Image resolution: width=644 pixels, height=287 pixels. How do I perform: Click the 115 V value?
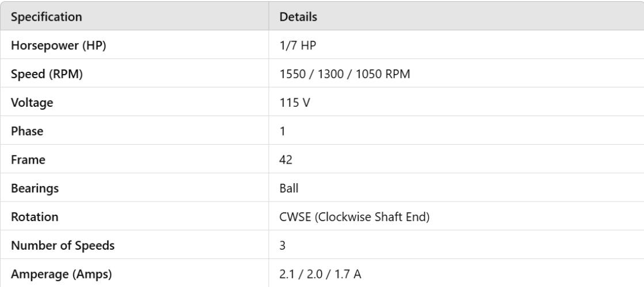pyautogui.click(x=291, y=103)
